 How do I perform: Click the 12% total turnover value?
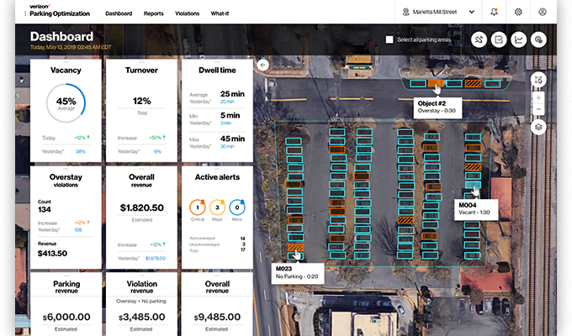tap(141, 101)
